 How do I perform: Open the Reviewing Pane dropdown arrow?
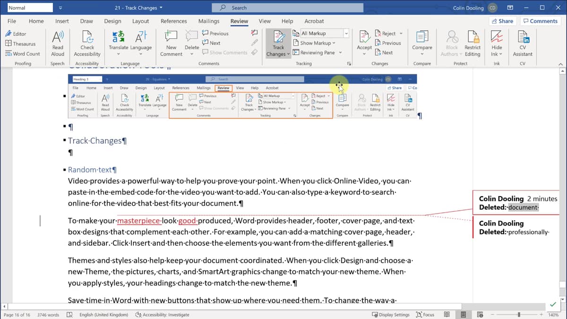coord(340,52)
